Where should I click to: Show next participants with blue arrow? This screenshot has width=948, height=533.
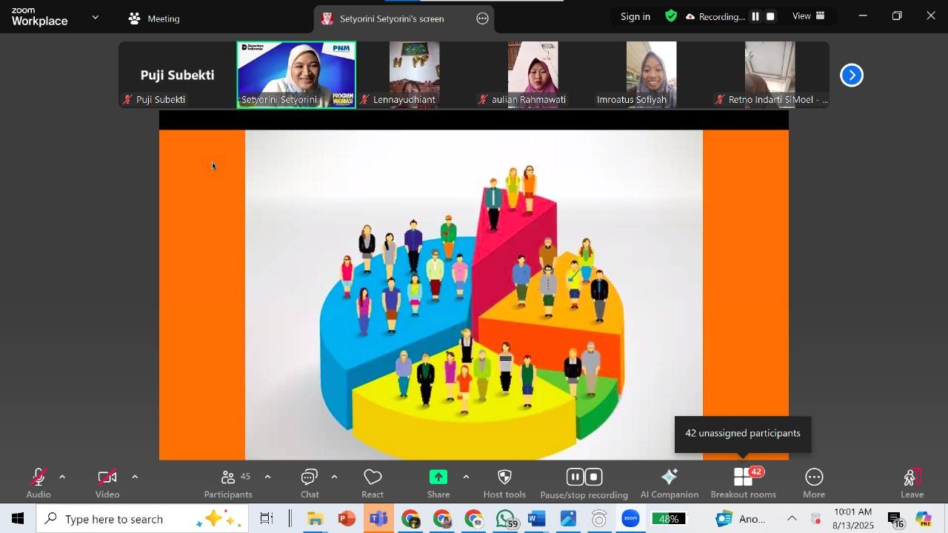coord(852,75)
